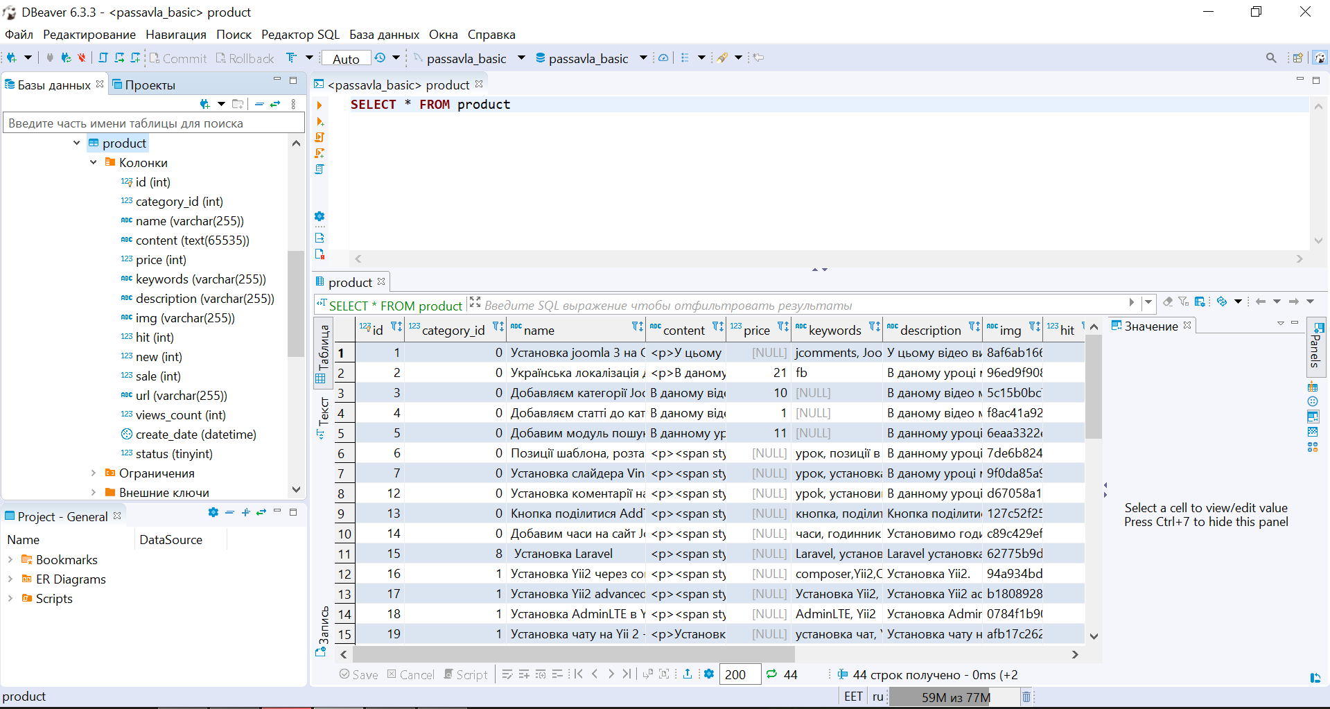Expand the Bookmarks project node

click(x=10, y=559)
